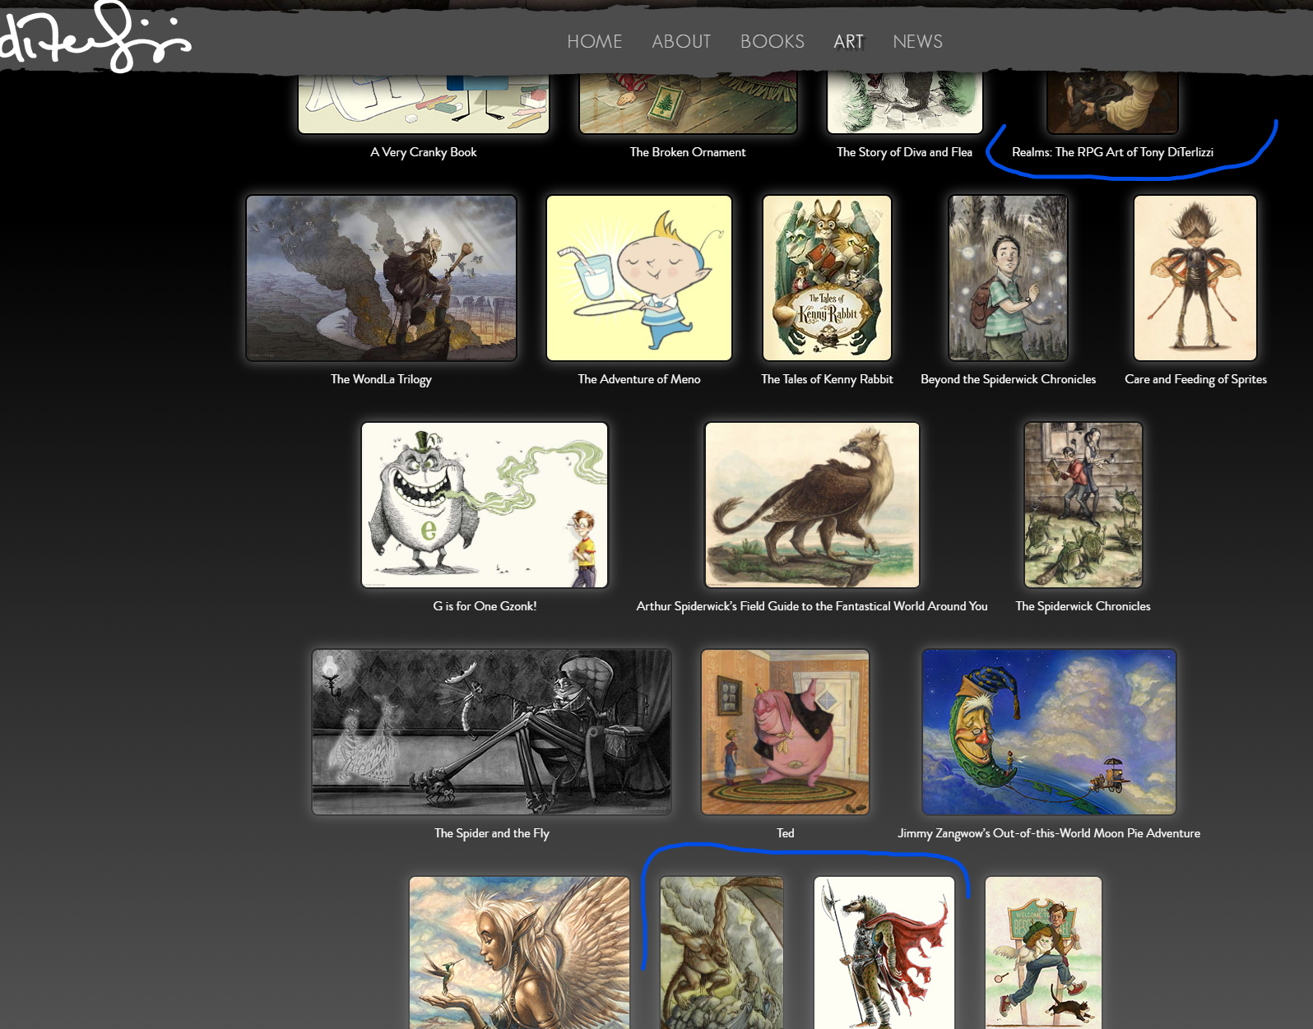Go to the ABOUT page

(x=681, y=41)
